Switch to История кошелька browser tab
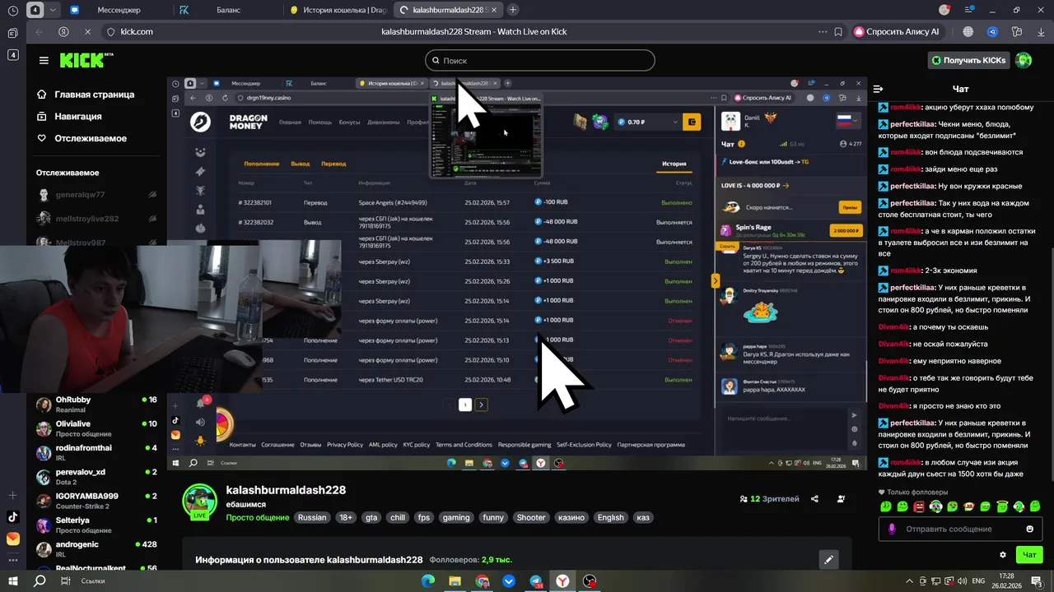The image size is (1054, 592). (338, 10)
